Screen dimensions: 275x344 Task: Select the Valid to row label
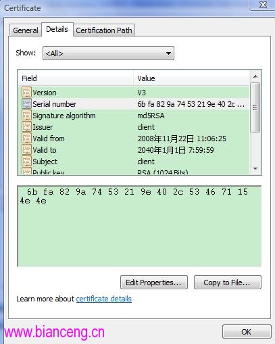click(45, 150)
